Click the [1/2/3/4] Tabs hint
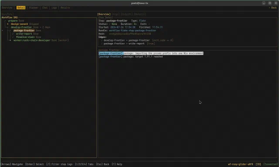The height and width of the screenshot is (167, 279). click(84, 164)
